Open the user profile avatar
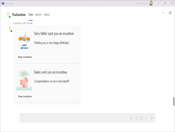175x132 pixels. click(151, 3)
